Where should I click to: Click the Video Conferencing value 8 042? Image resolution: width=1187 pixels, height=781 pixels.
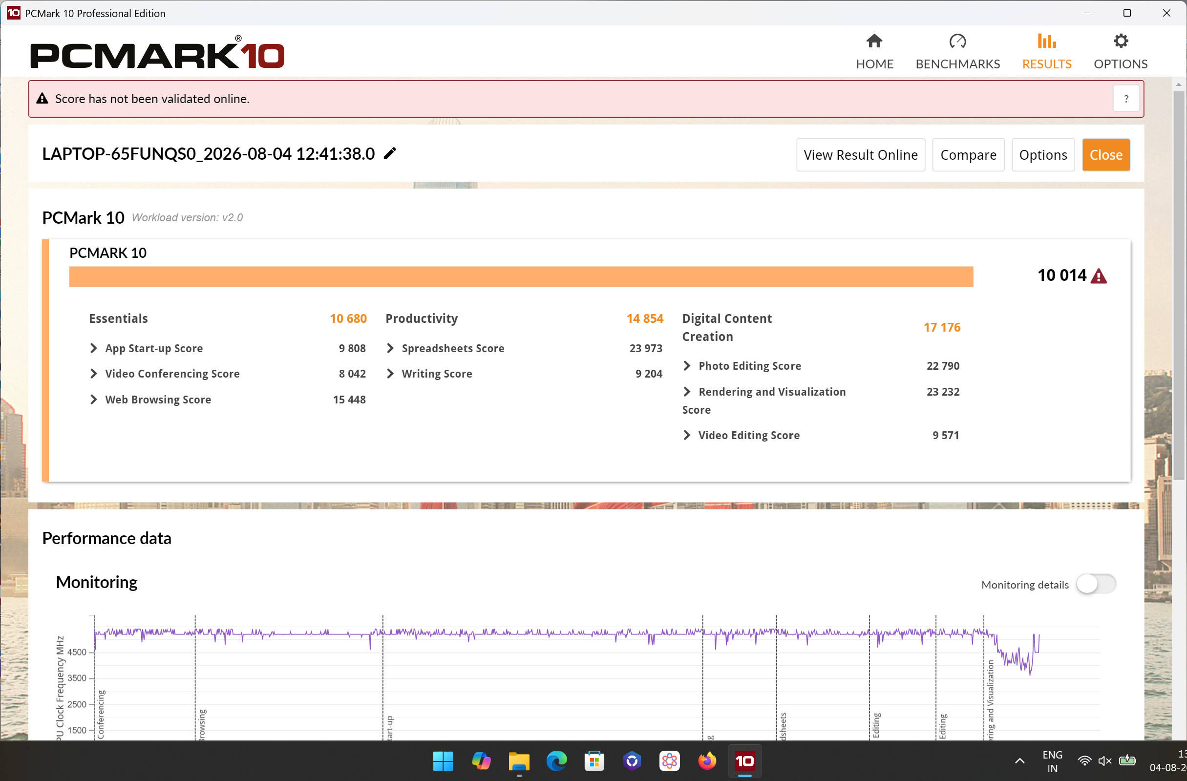tap(352, 374)
